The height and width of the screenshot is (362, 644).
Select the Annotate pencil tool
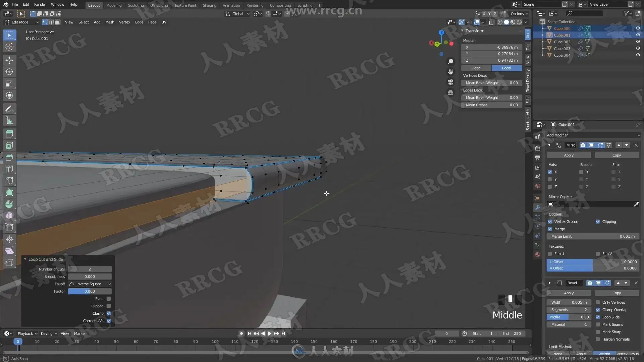tap(9, 109)
